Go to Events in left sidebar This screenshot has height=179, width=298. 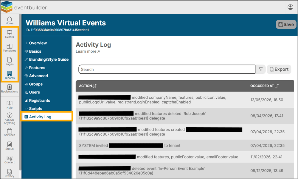tap(9, 34)
